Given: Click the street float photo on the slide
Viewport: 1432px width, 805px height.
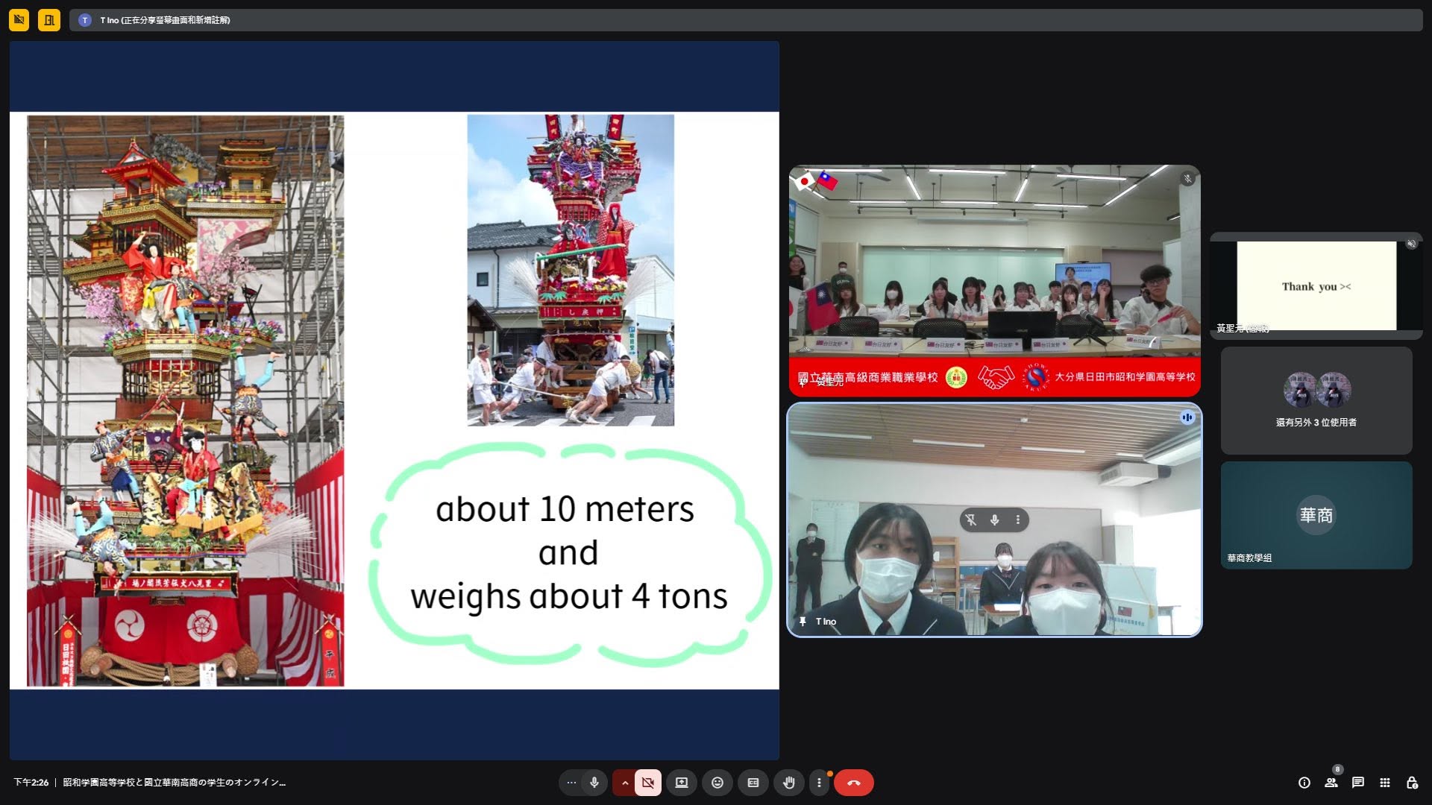Looking at the screenshot, I should point(571,270).
